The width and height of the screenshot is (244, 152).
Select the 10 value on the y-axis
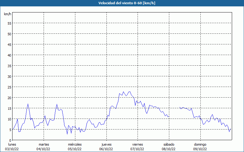pyautogui.click(x=9, y=119)
